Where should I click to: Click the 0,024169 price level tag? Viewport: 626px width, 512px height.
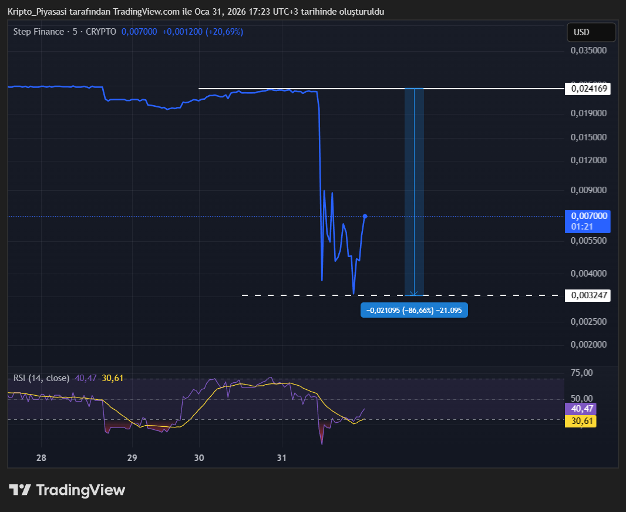tap(587, 89)
